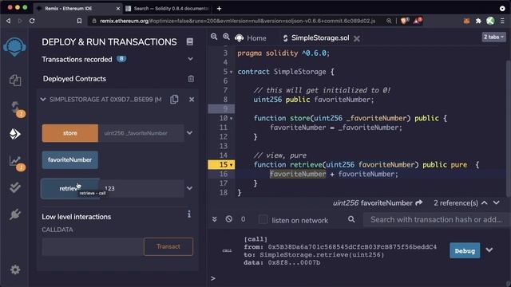511x287 pixels.
Task: Collapse the terminal with the double-chevron icon
Action: (x=215, y=219)
